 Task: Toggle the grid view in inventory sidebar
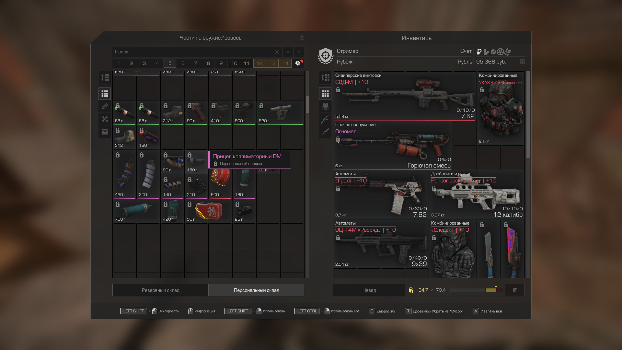325,94
